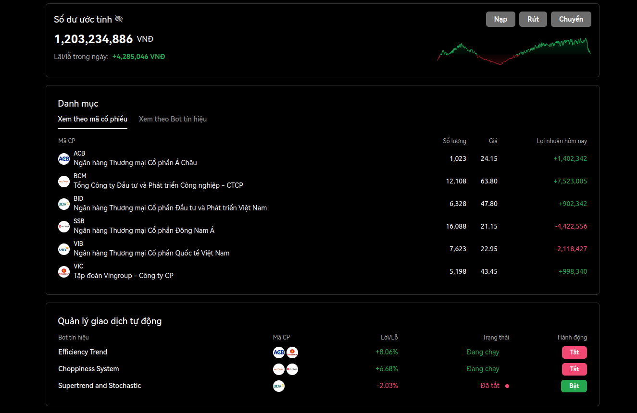The image size is (637, 413).
Task: Click Lời/Lỗ column header
Action: click(389, 338)
